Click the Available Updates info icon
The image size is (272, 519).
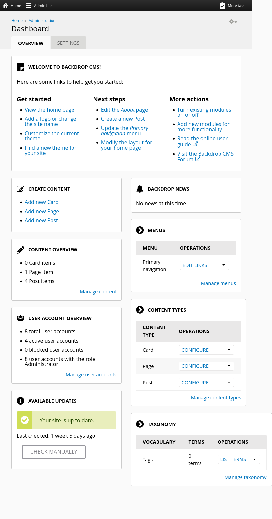click(20, 401)
